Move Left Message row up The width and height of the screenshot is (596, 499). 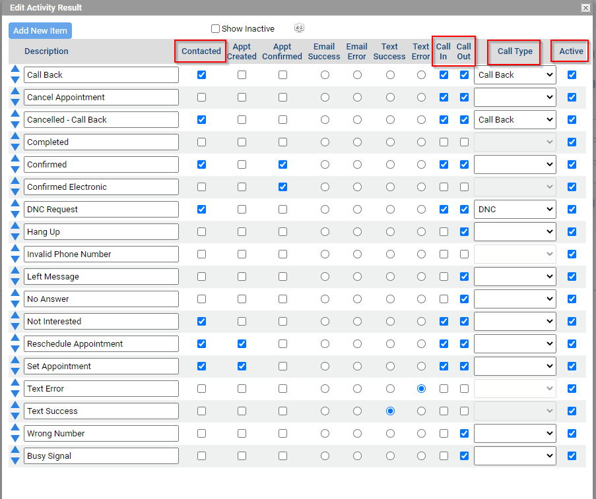tap(15, 271)
